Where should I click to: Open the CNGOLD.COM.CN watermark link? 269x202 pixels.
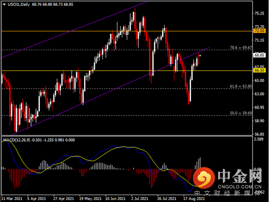pos(240,187)
